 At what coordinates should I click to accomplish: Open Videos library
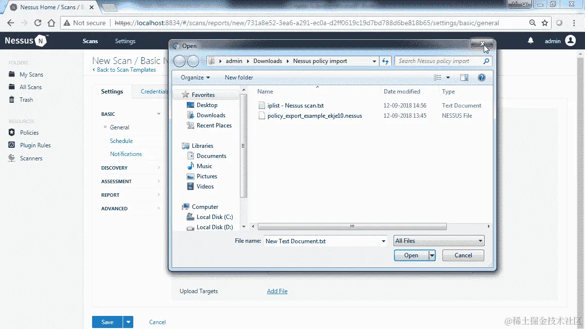[201, 187]
